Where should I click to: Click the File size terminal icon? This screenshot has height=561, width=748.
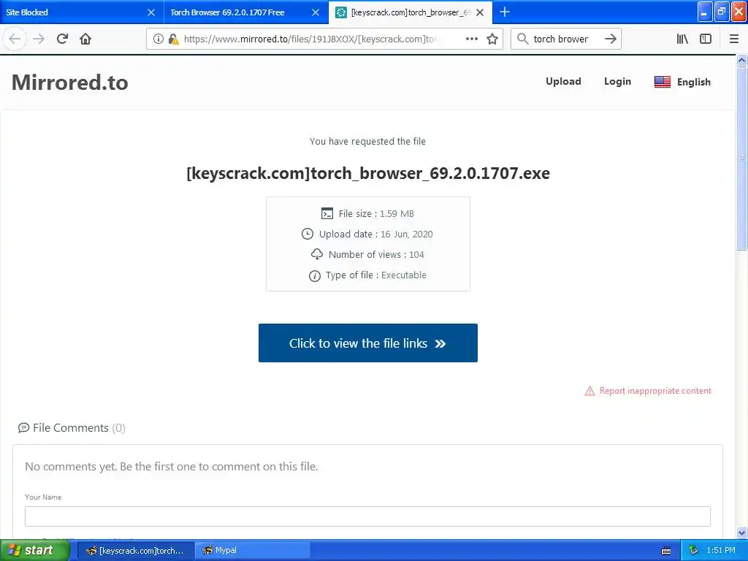[327, 214]
